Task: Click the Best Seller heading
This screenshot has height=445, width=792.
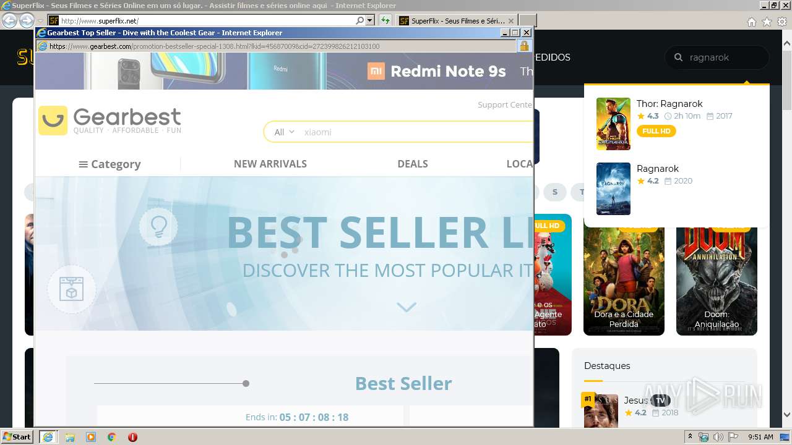Action: point(403,383)
